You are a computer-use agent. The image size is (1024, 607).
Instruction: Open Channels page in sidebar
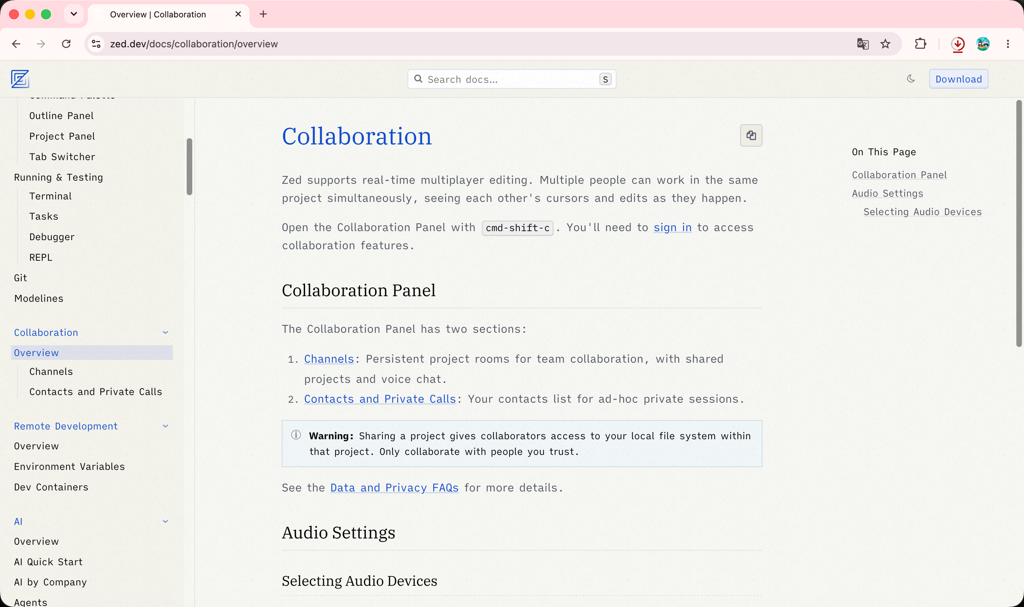click(51, 371)
